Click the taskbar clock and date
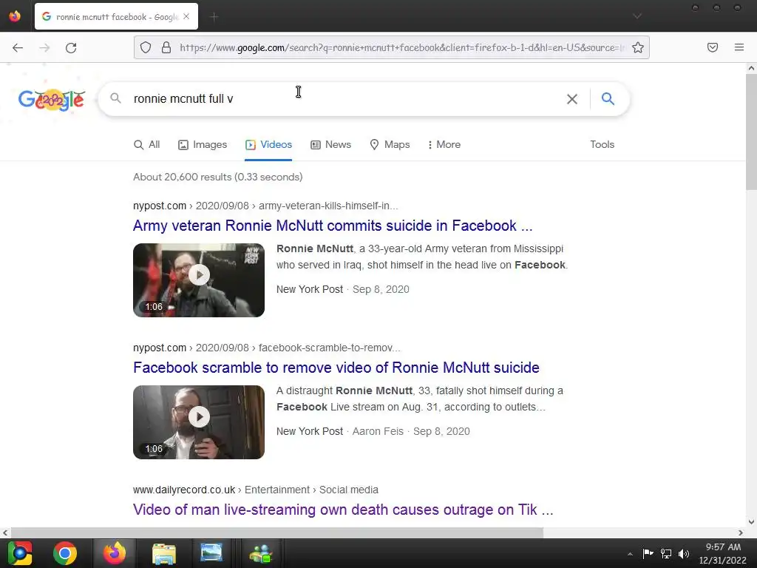Screen dimensions: 757x568 coord(723,553)
